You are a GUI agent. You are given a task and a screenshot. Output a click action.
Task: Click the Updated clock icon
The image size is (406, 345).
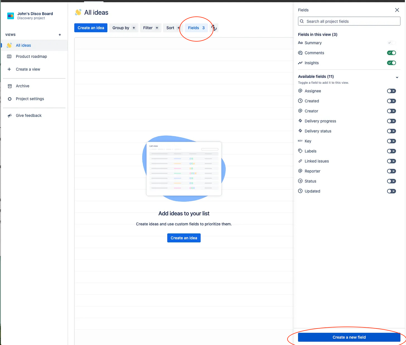pyautogui.click(x=300, y=191)
